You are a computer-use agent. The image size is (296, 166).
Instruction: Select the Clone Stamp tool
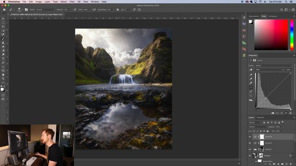[x=3, y=42]
